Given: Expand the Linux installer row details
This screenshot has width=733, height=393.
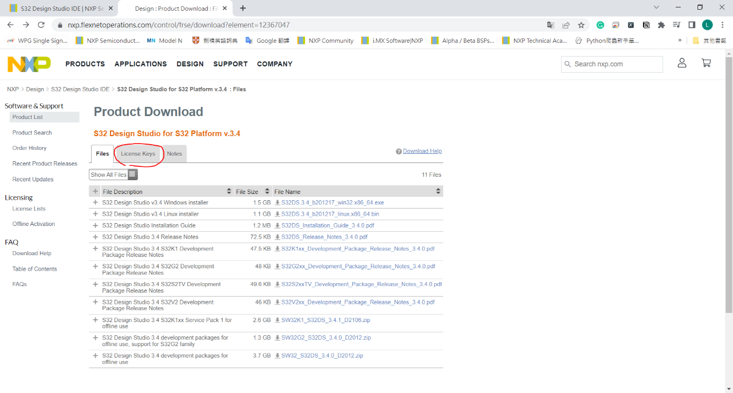Looking at the screenshot, I should pos(95,214).
